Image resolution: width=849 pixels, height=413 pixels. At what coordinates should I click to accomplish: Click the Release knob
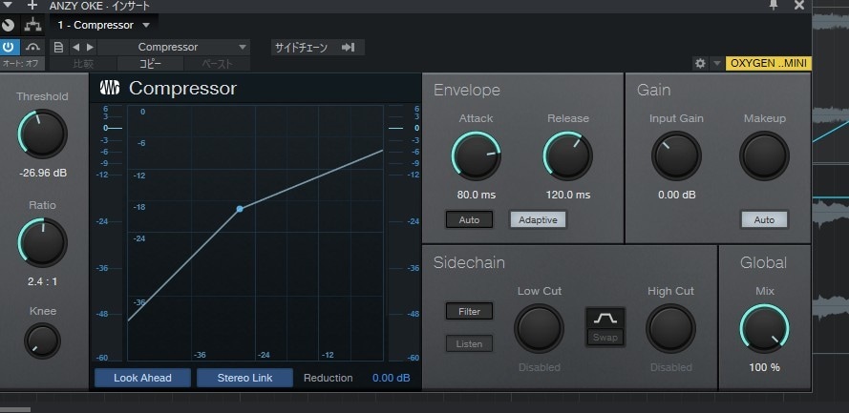click(x=568, y=155)
